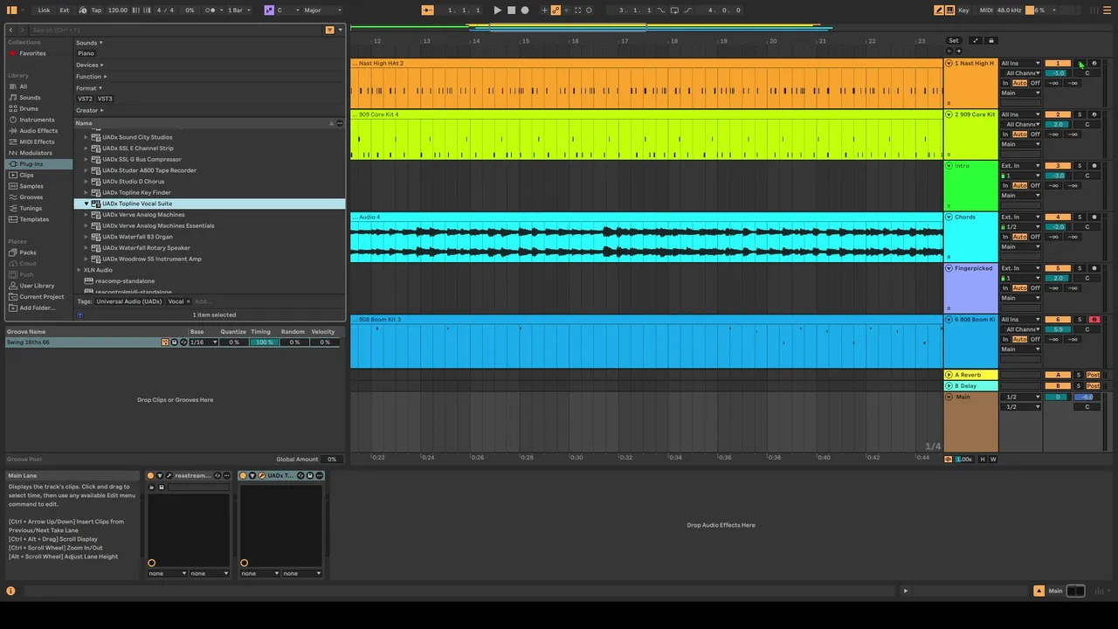Image resolution: width=1118 pixels, height=629 pixels.
Task: Click Add Folder under Places
Action: (37, 308)
